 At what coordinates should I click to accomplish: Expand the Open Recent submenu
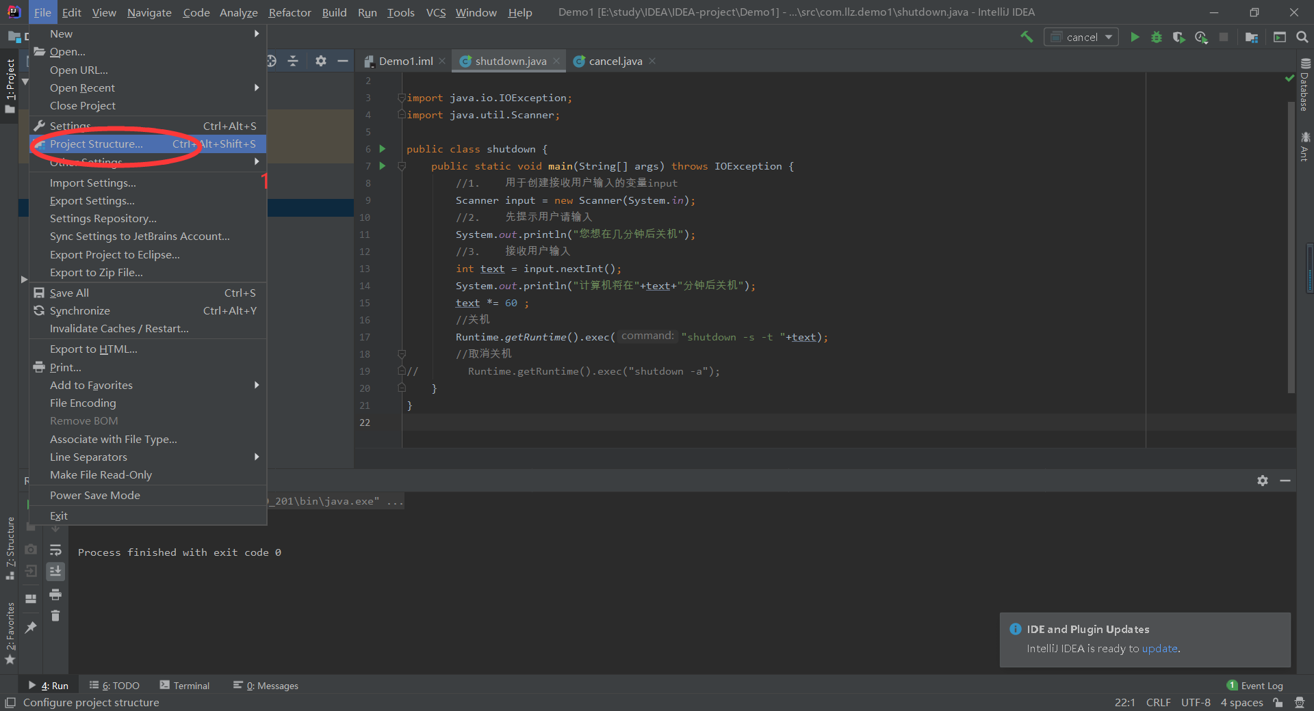tap(147, 88)
